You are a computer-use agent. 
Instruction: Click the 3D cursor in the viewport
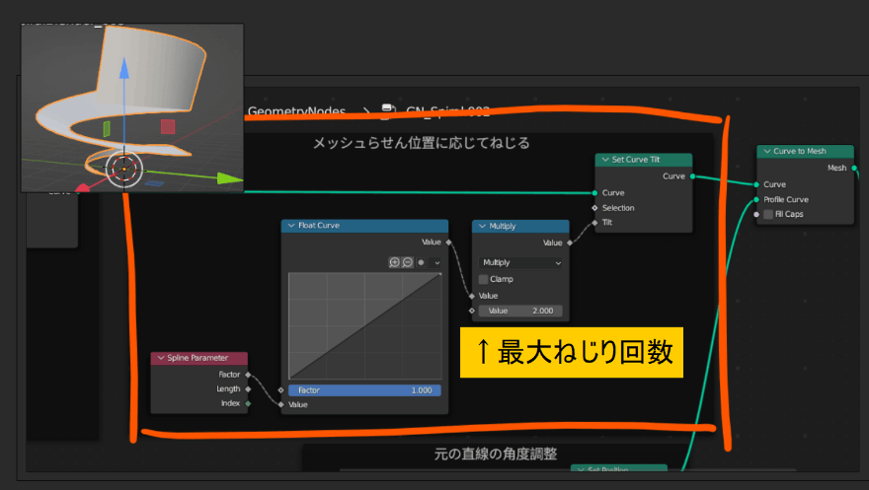(x=124, y=169)
